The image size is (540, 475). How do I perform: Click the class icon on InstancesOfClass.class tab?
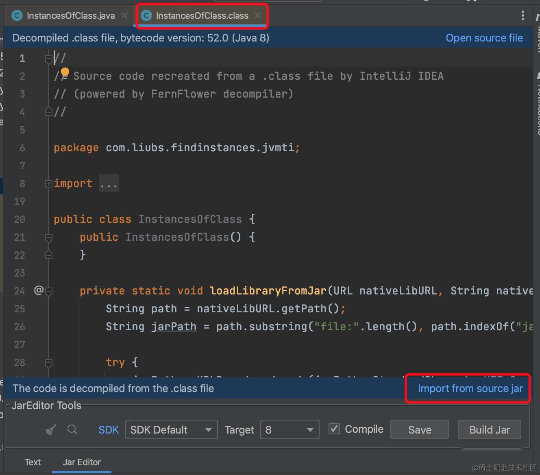coord(146,16)
